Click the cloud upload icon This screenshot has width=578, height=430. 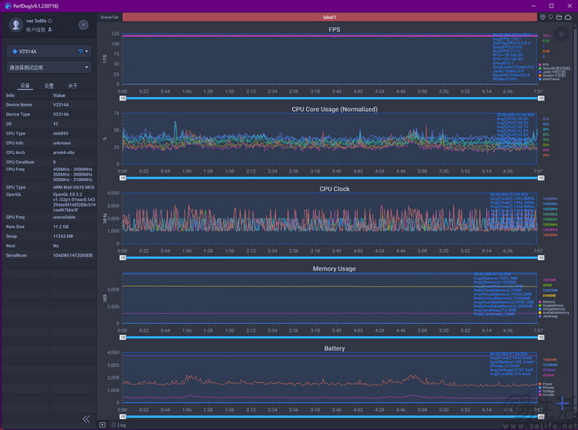coord(568,17)
